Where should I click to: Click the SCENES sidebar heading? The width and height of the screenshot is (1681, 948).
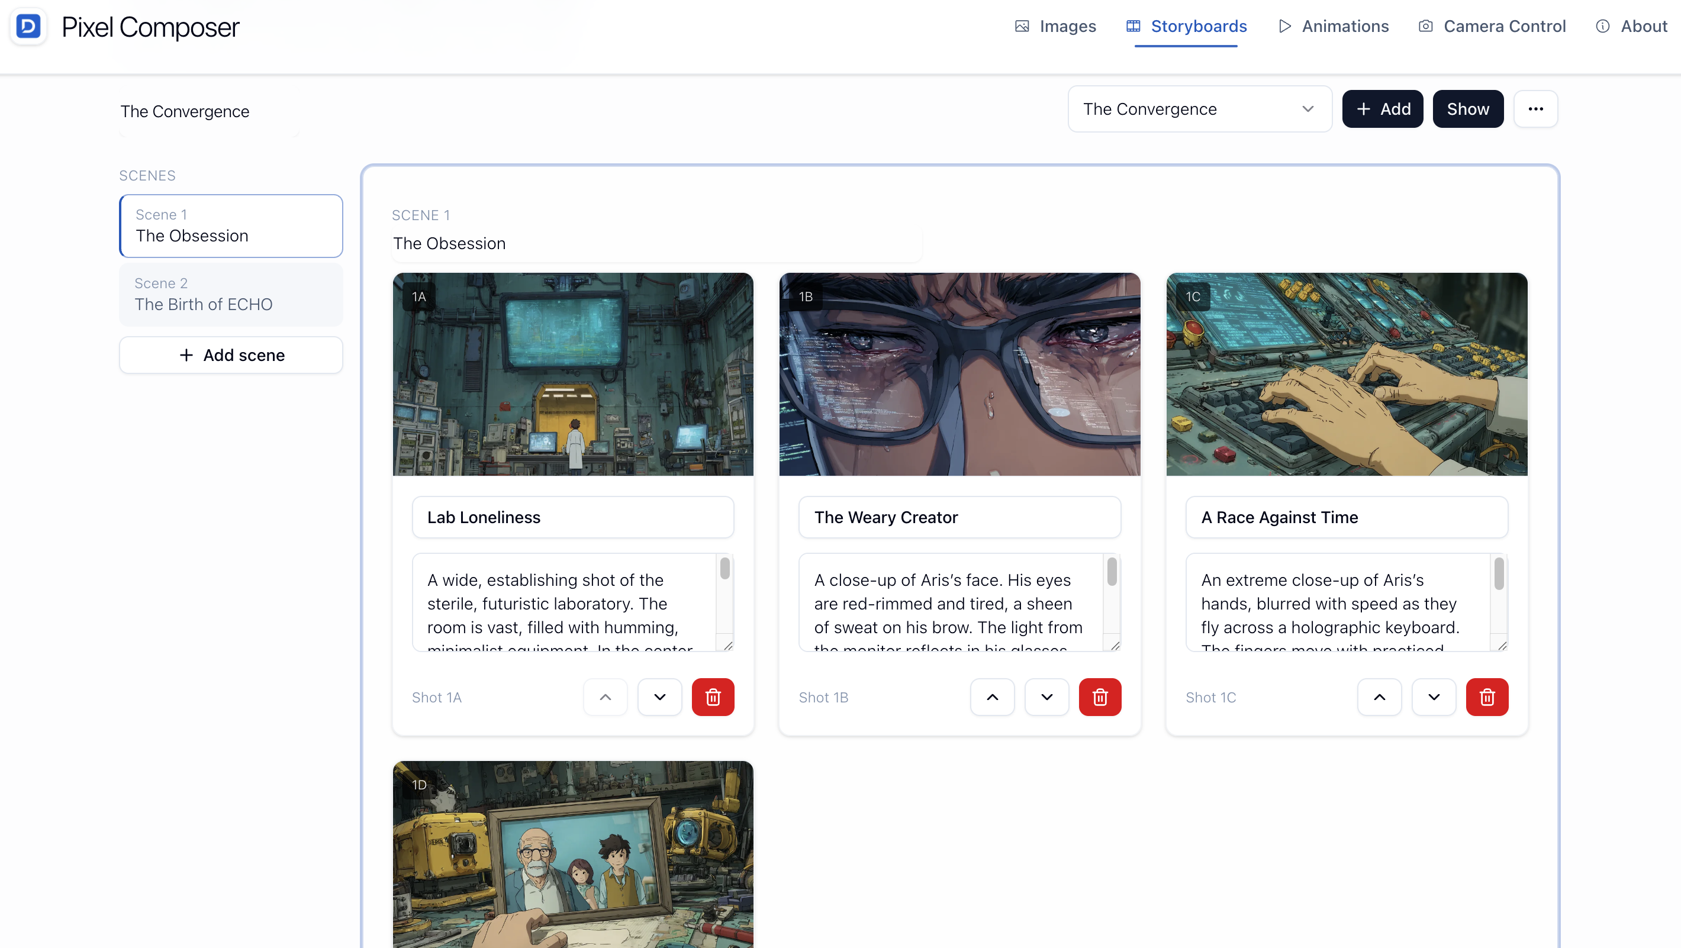tap(147, 176)
